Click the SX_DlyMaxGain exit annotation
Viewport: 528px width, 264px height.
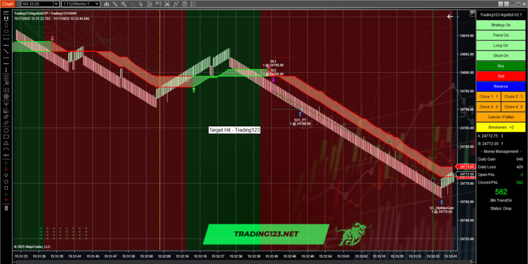point(441,210)
